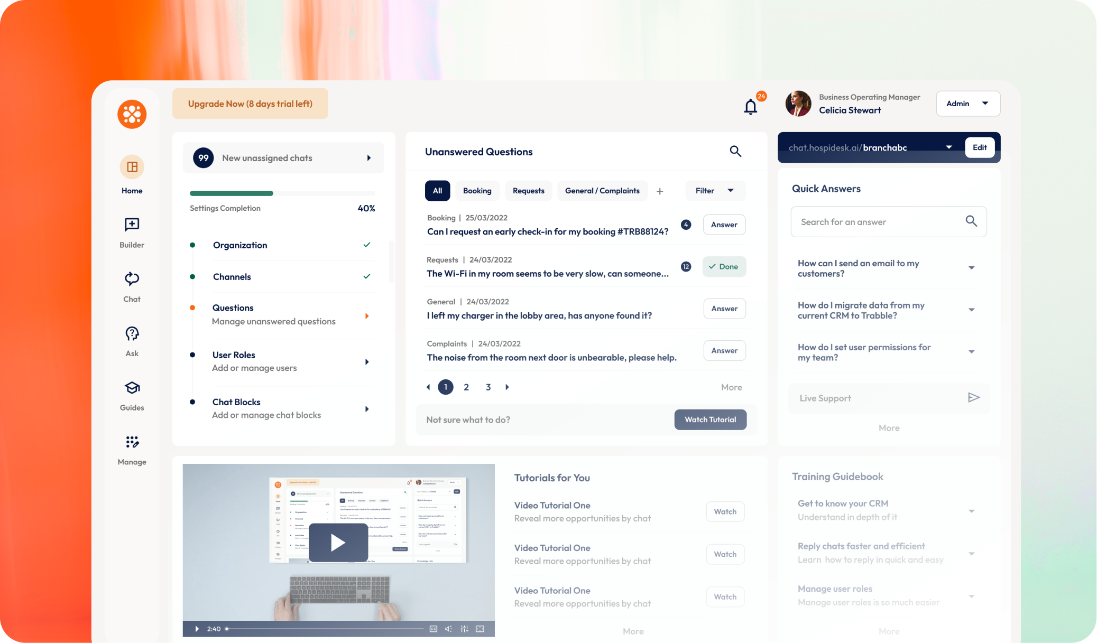Click the Watch Tutorial button
This screenshot has width=1097, height=643.
tap(710, 420)
